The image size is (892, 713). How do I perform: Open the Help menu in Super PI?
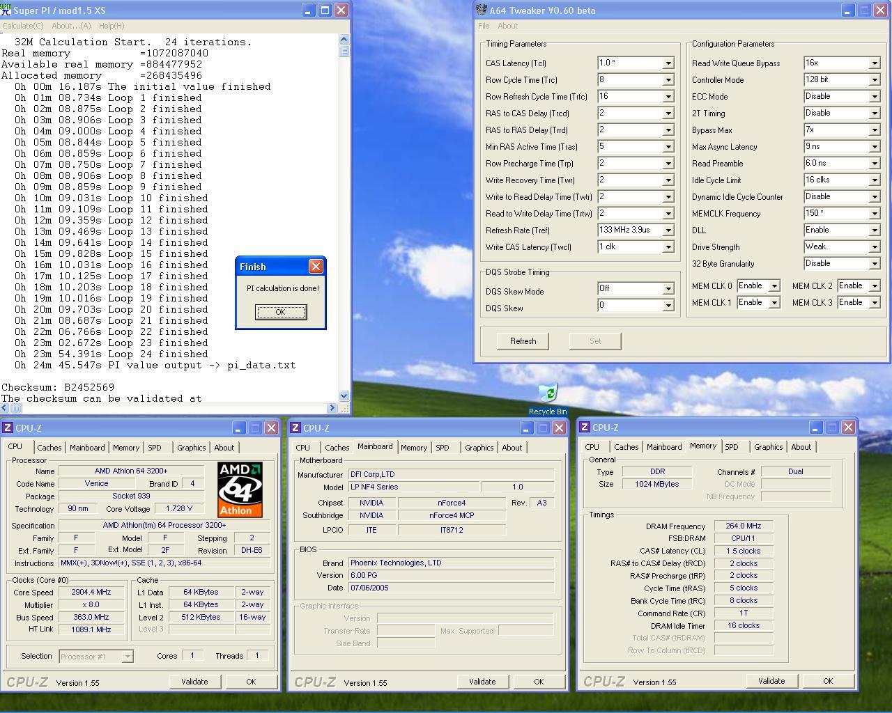111,26
